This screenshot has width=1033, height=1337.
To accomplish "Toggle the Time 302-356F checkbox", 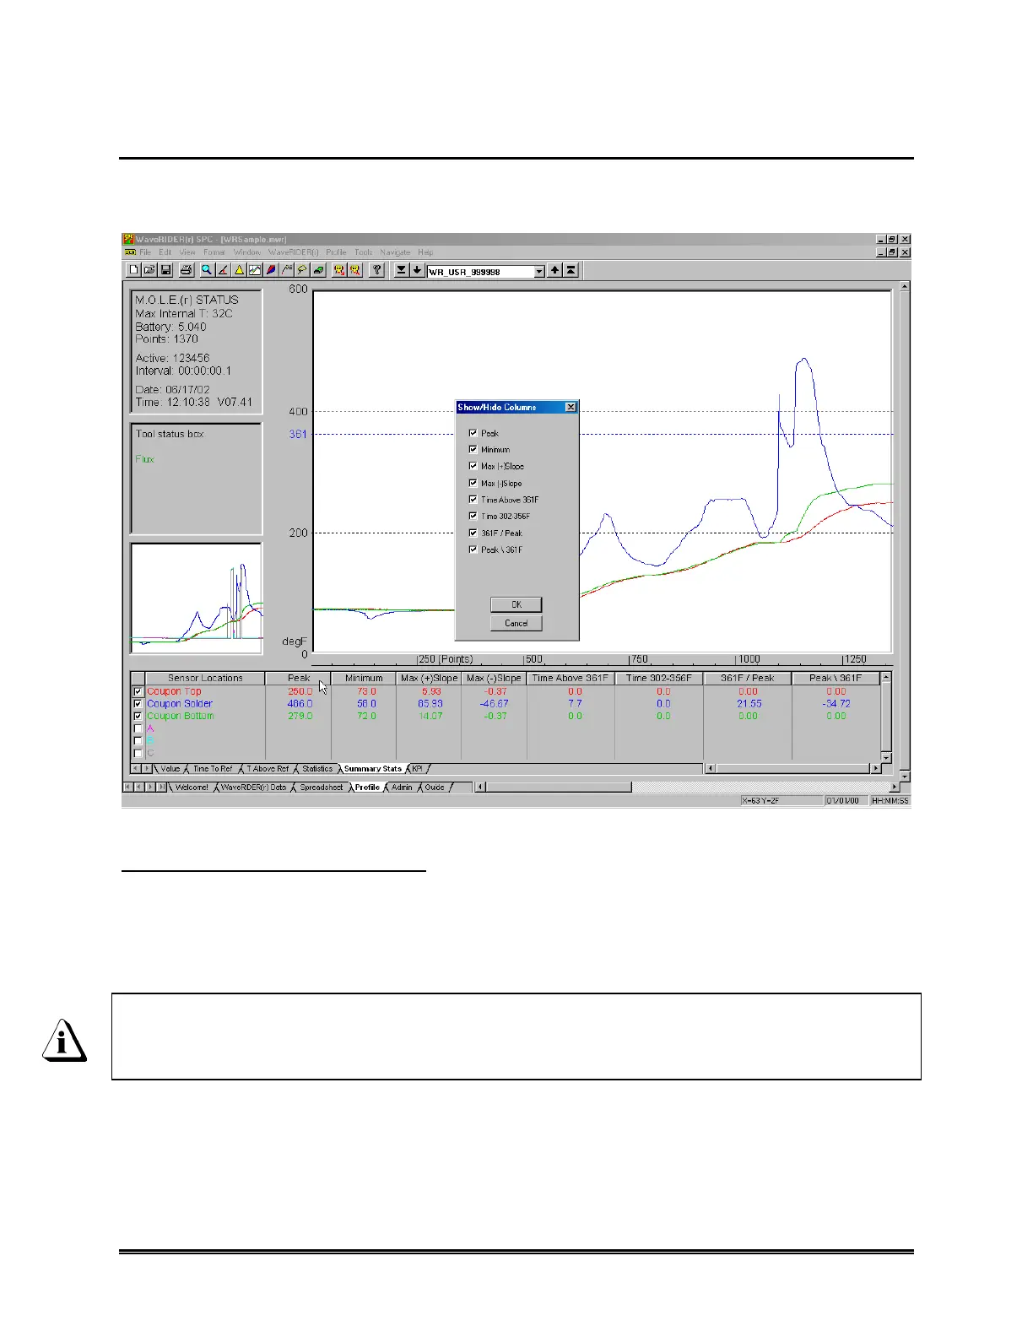I will (x=473, y=516).
